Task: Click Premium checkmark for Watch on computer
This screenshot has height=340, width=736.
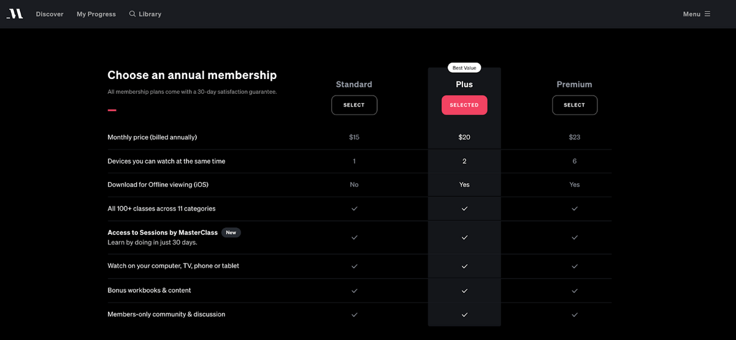Action: pos(575,266)
